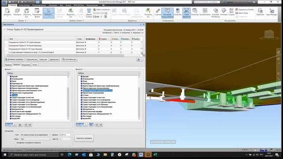
Task: Toggle lines geometry for Selection A
Action: (11, 125)
